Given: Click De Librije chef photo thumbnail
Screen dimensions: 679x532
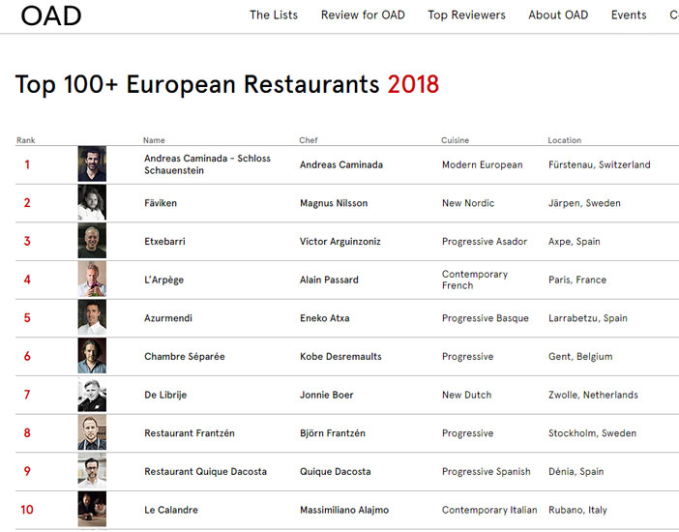Looking at the screenshot, I should pyautogui.click(x=92, y=395).
